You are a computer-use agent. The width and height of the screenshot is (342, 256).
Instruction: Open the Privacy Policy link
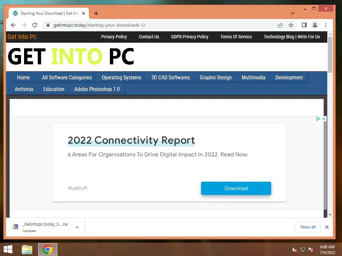(x=114, y=37)
